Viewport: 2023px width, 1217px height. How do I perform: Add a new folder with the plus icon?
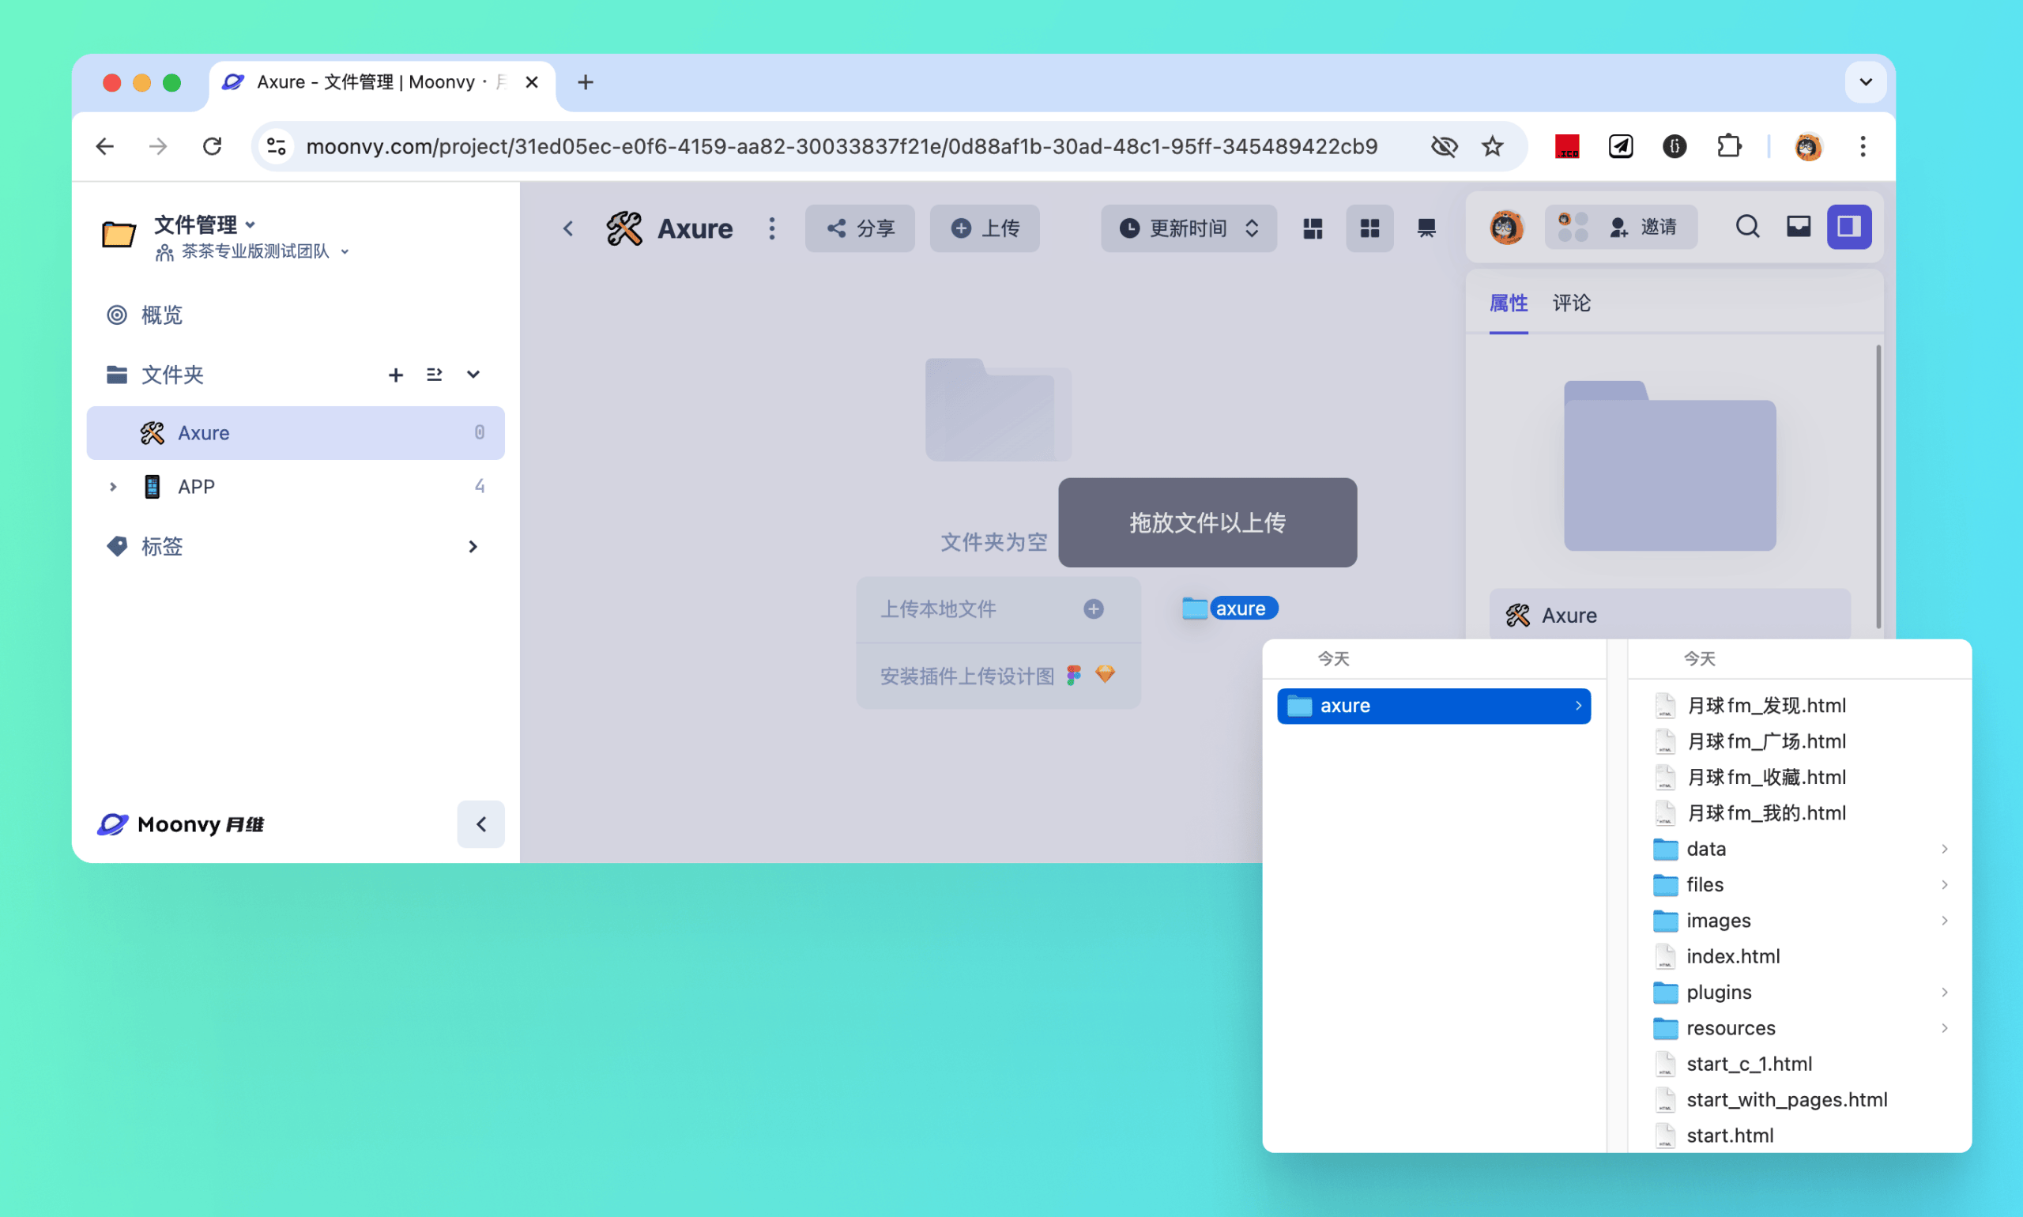coord(395,375)
